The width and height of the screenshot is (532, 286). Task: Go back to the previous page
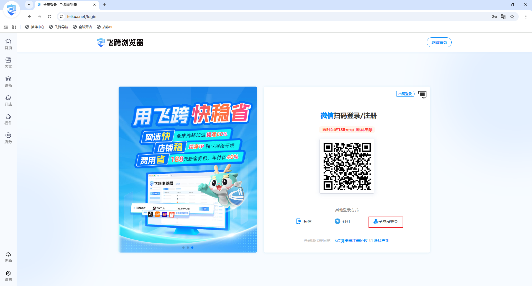pyautogui.click(x=30, y=17)
